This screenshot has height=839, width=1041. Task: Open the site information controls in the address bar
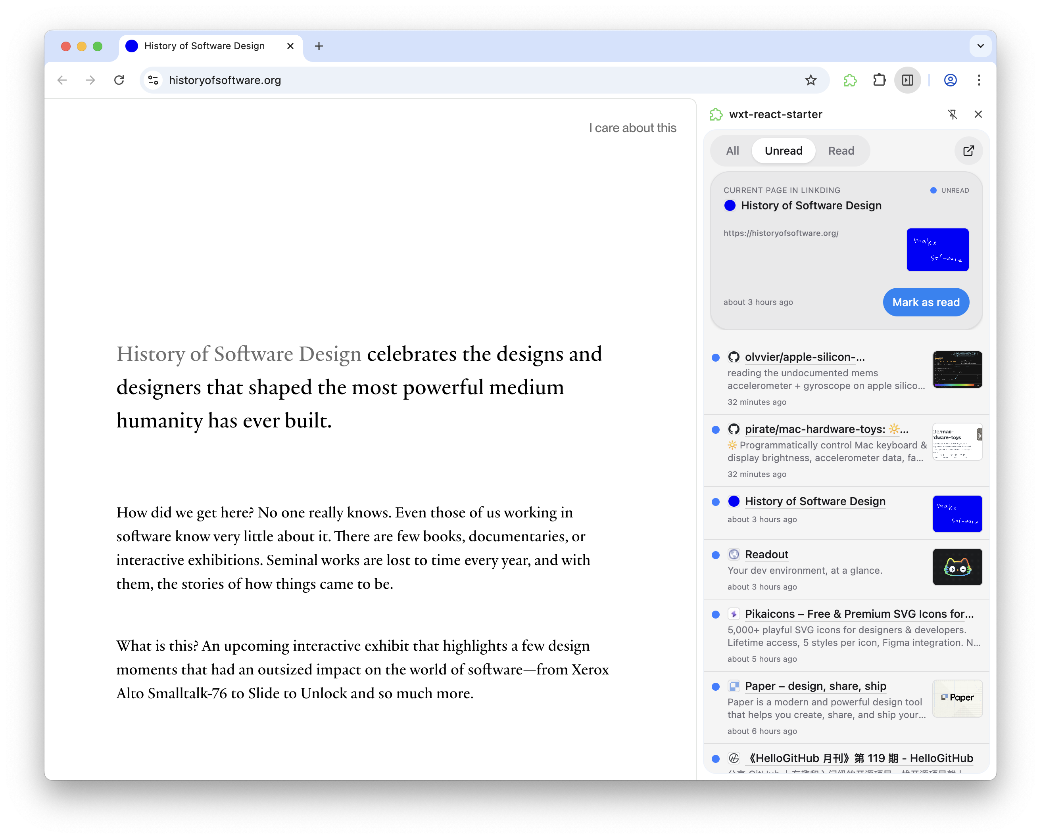[153, 80]
